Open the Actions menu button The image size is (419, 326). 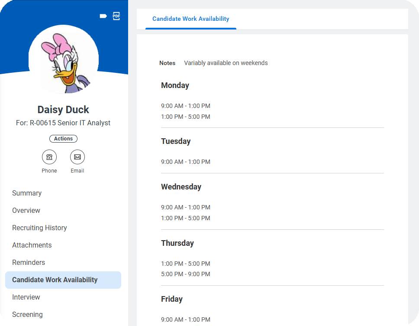point(63,139)
